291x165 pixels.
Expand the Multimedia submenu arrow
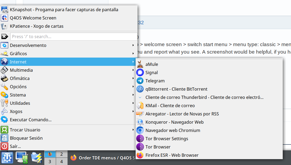133,70
